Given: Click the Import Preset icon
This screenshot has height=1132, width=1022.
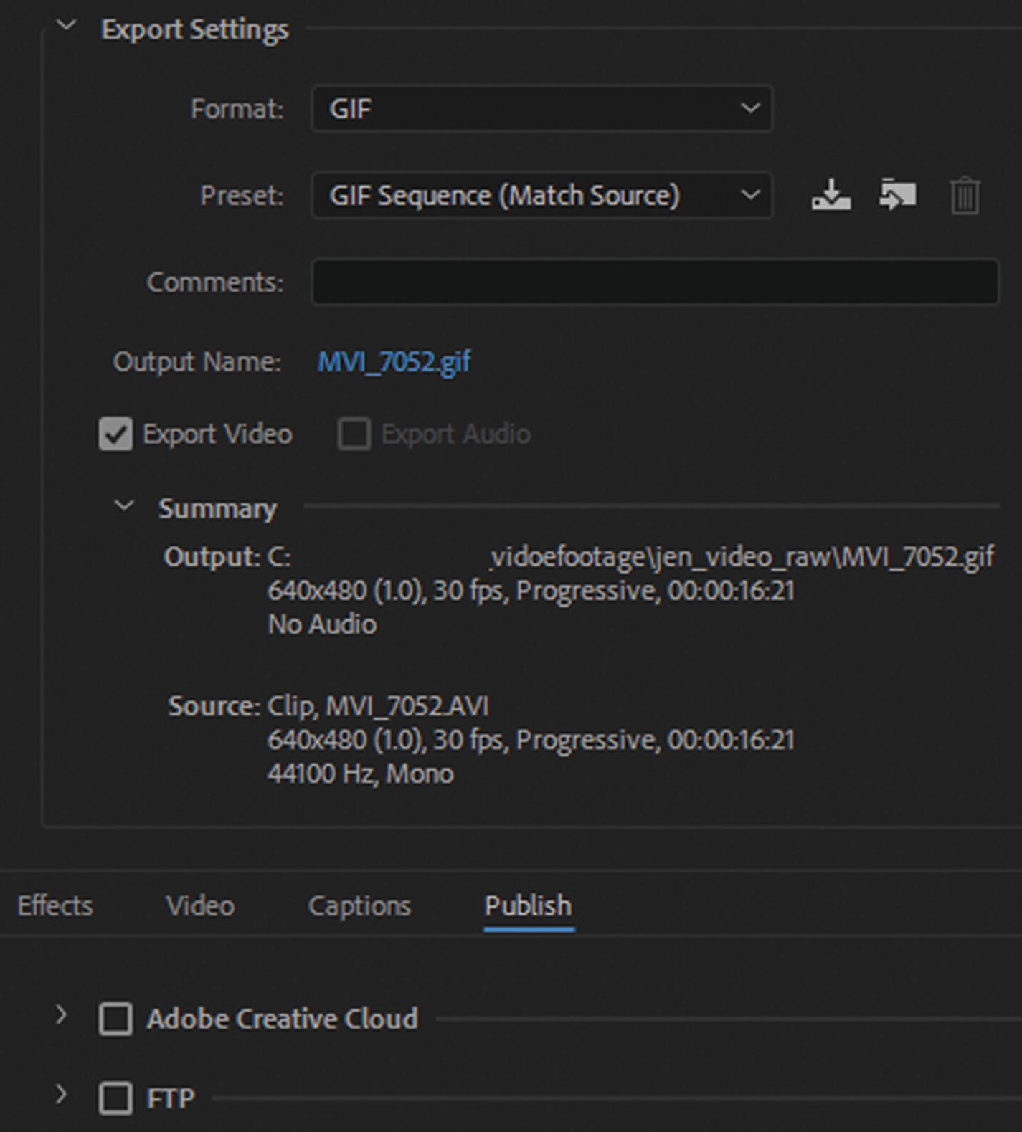Looking at the screenshot, I should tap(897, 195).
